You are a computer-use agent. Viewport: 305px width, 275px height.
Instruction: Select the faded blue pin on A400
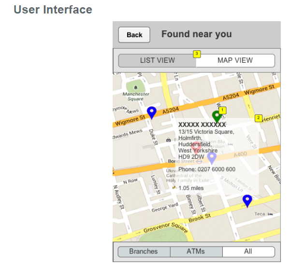[x=212, y=158]
